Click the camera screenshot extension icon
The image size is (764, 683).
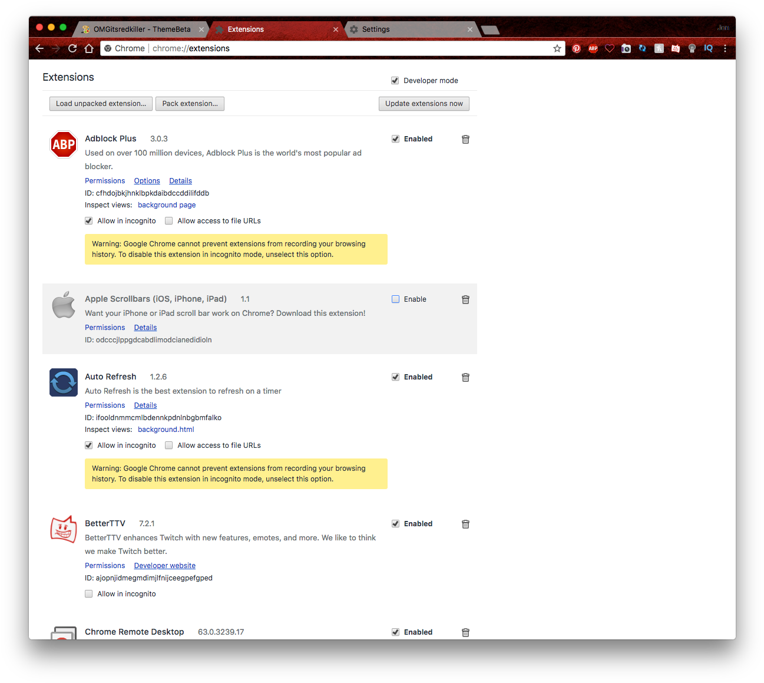click(626, 48)
